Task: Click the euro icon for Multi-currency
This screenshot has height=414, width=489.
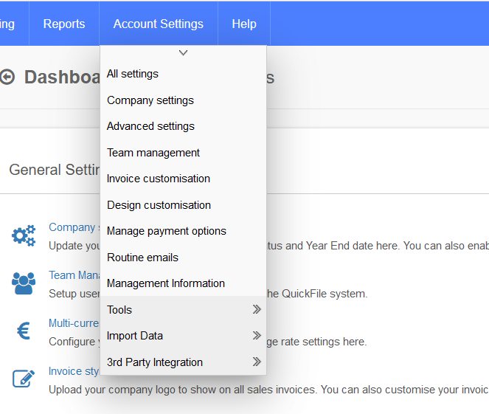Action: tap(24, 331)
